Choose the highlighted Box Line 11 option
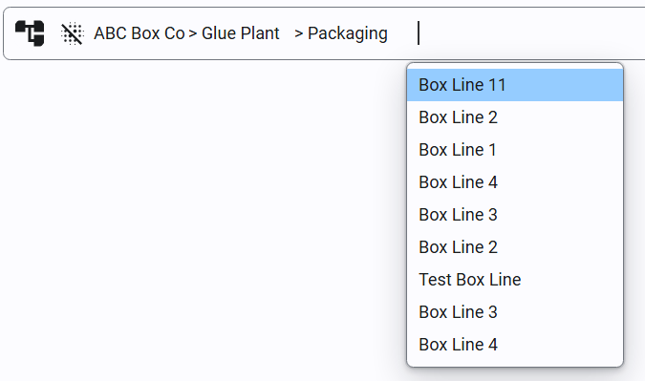The height and width of the screenshot is (381, 645). (x=515, y=85)
